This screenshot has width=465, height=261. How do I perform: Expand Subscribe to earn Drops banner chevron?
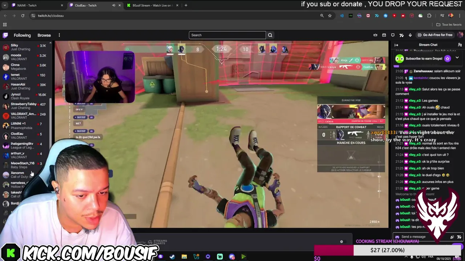(x=457, y=58)
